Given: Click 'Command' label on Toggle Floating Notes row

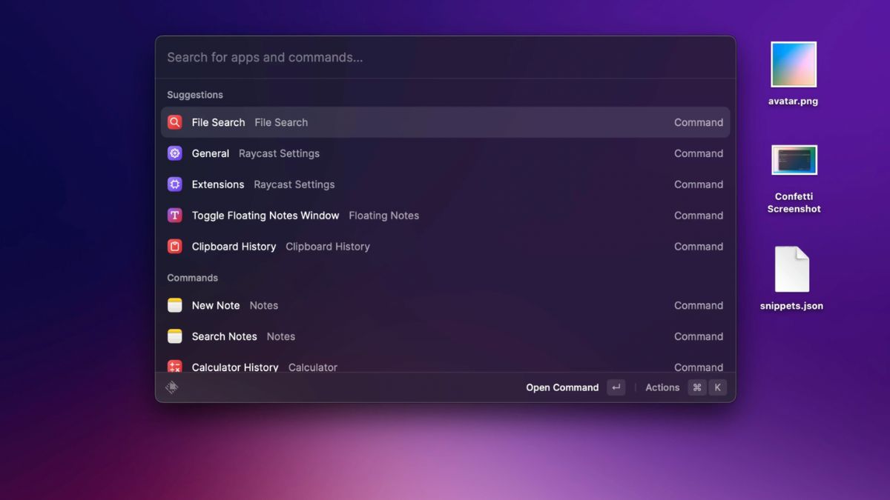Looking at the screenshot, I should [699, 216].
